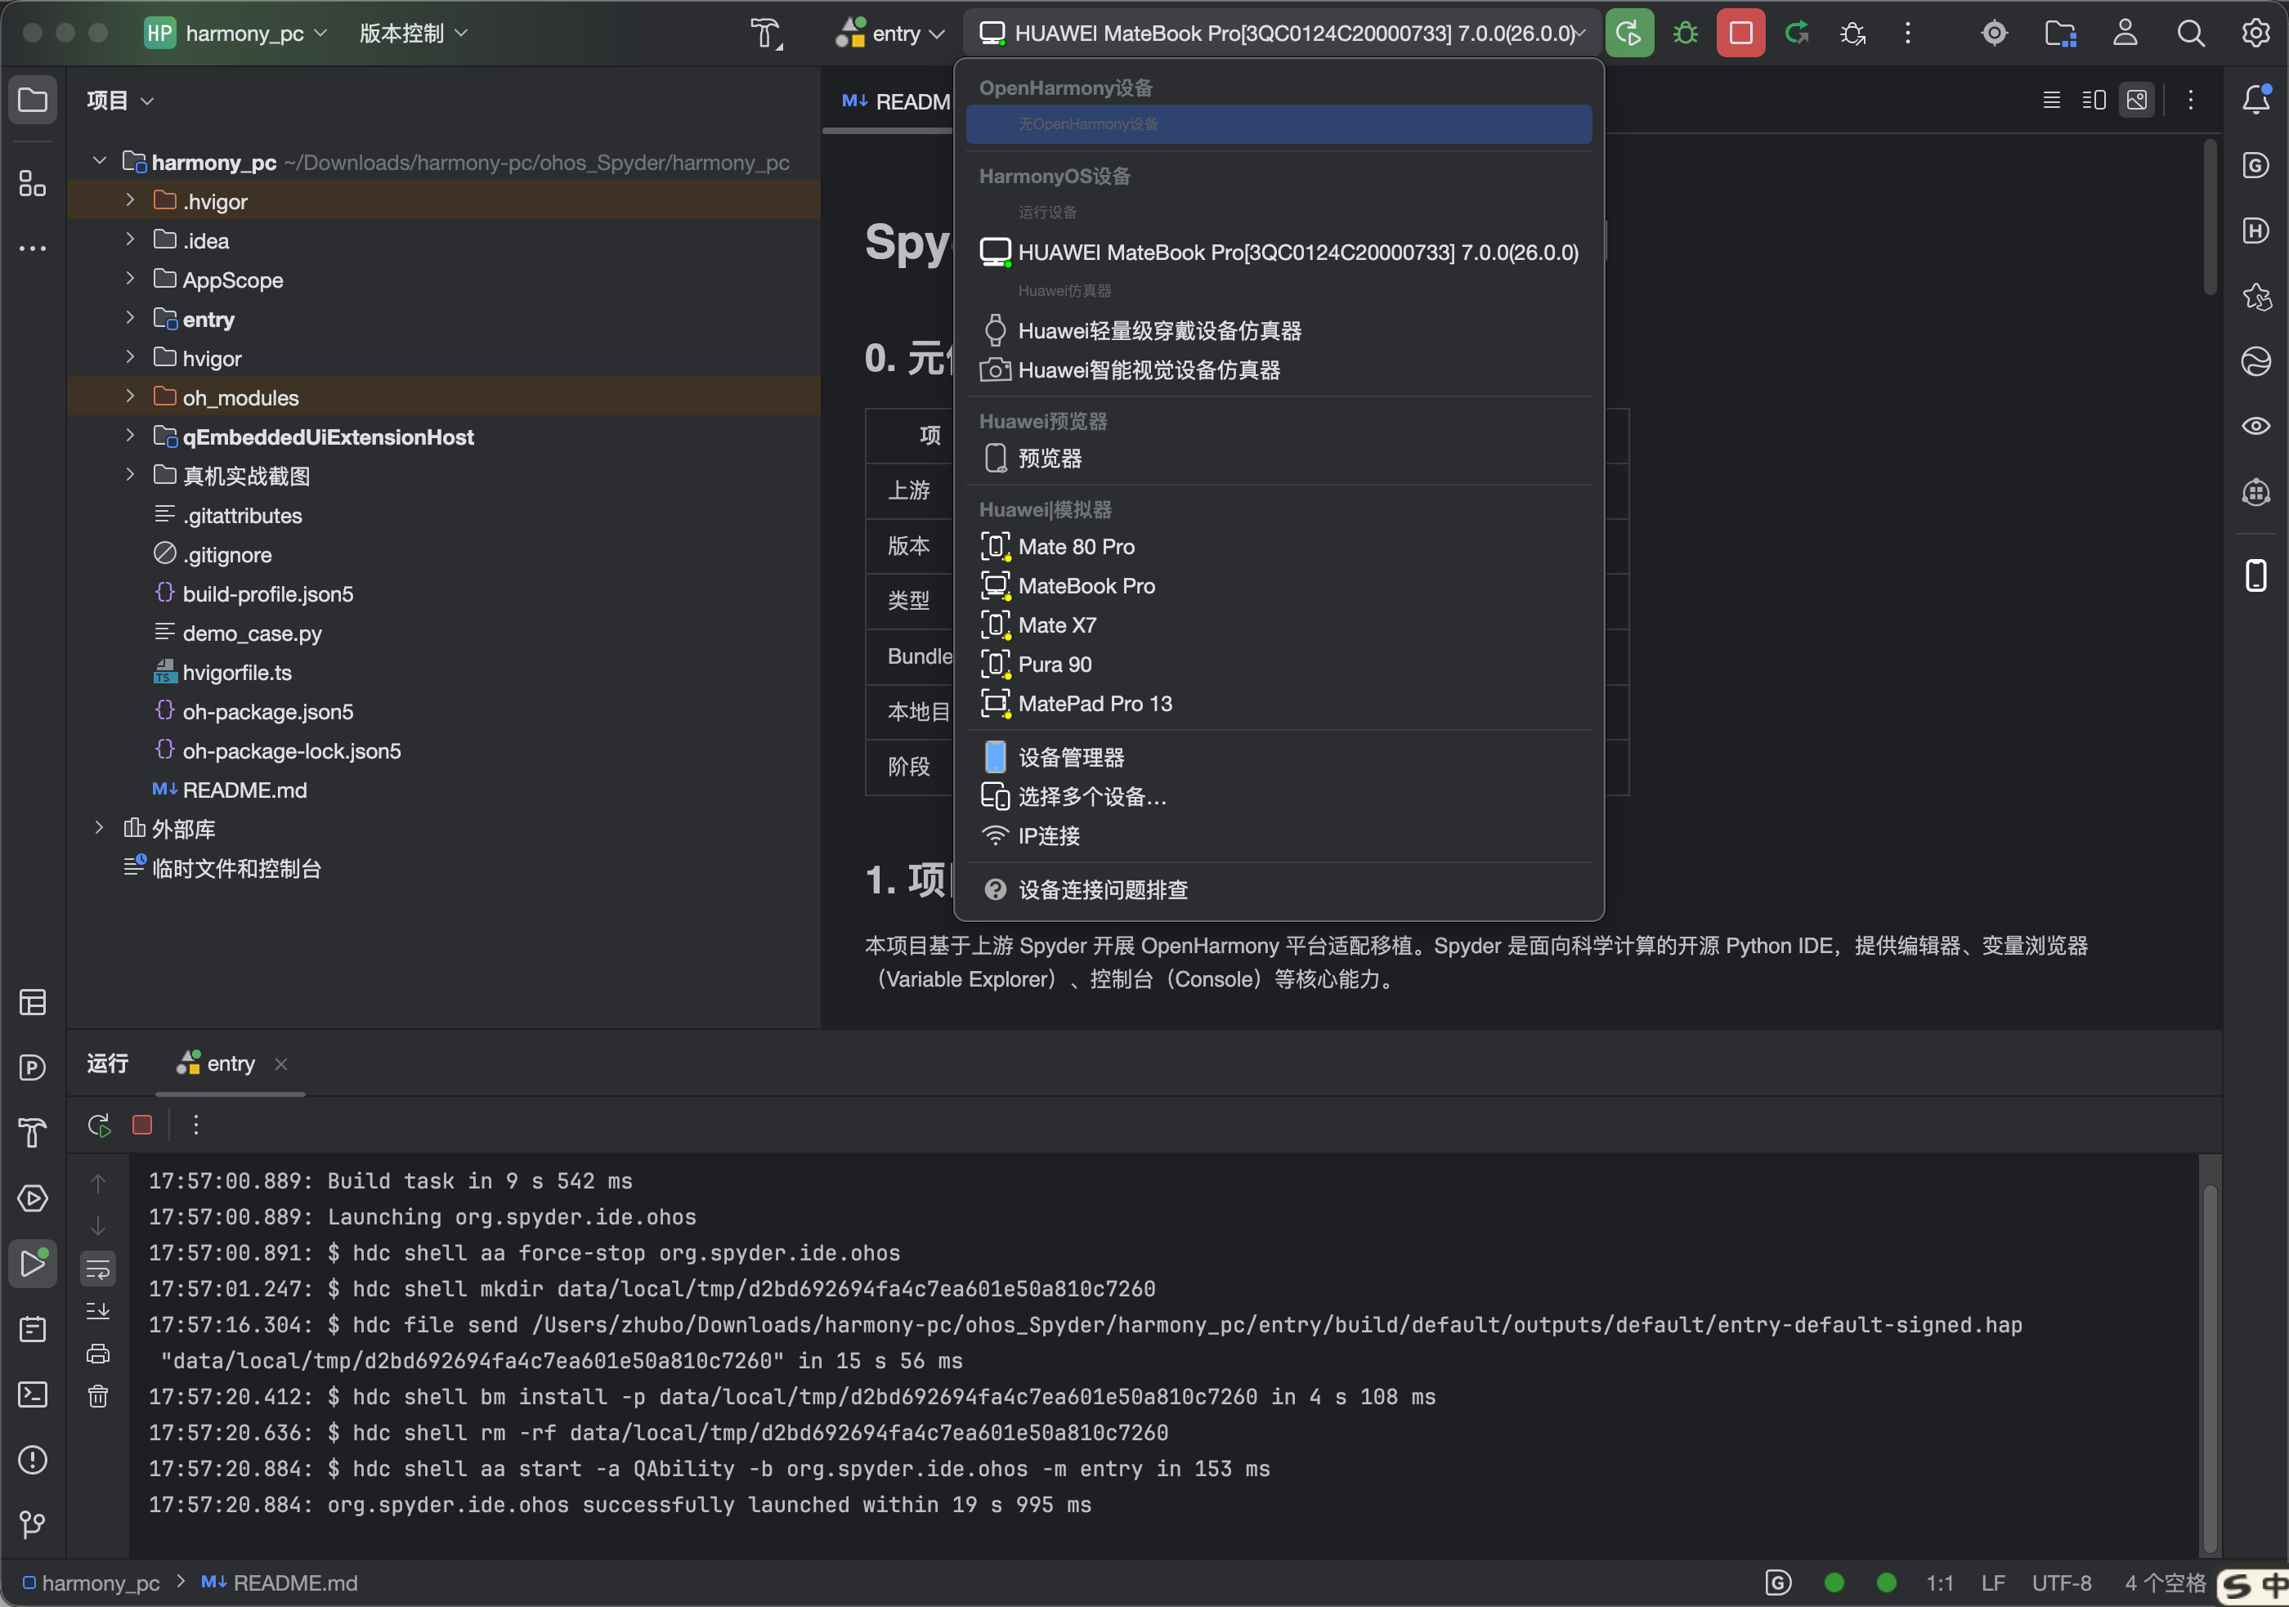Open the 版本控制 dropdown
2289x1607 pixels.
(413, 33)
